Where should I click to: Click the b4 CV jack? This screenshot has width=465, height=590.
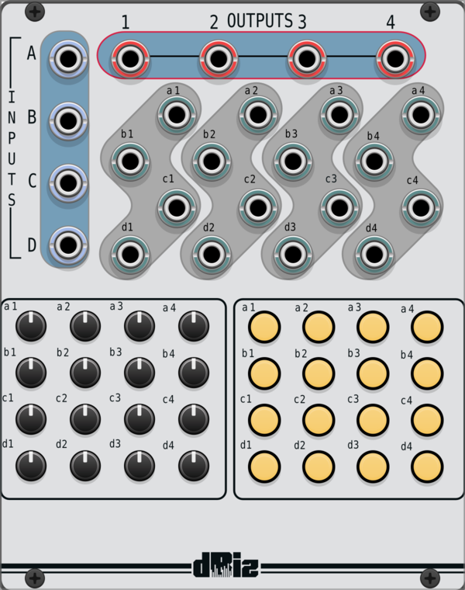[x=374, y=161]
